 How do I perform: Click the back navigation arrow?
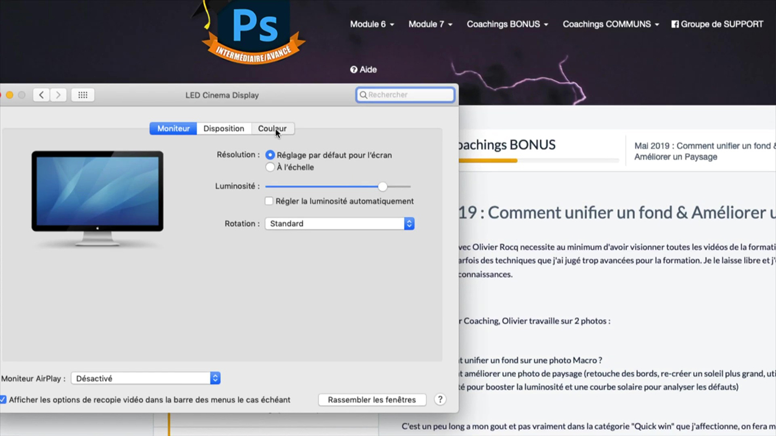[41, 95]
